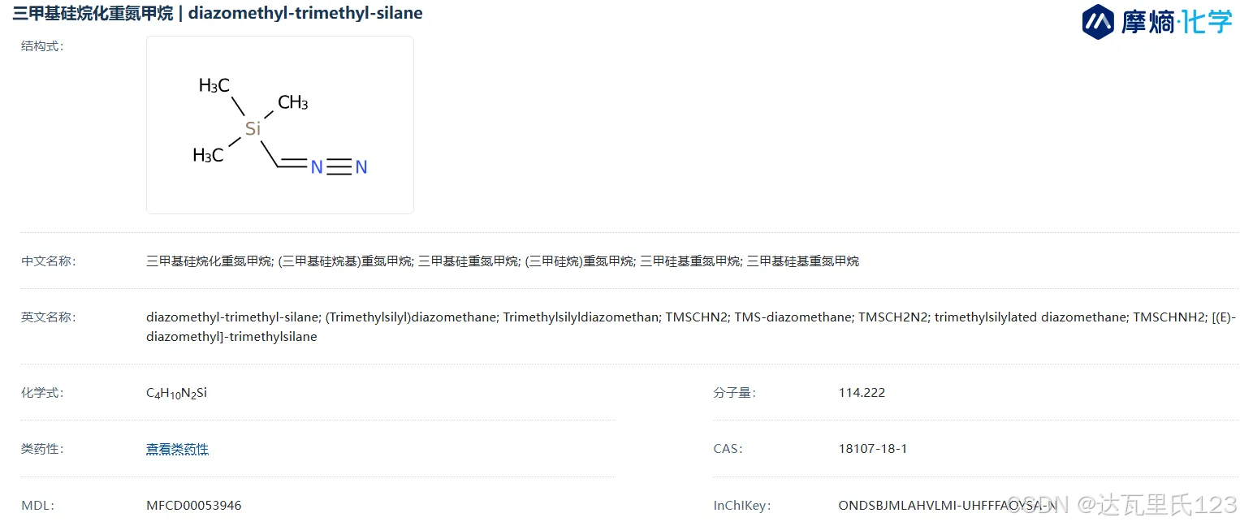This screenshot has height=526, width=1240.
Task: Click the 摩熵化学 brand text
Action: [x=1177, y=22]
